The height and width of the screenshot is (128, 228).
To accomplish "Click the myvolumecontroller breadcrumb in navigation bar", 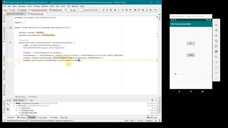I will pyautogui.click(x=38, y=10).
